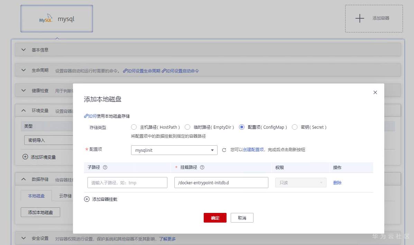Click the 取消 cancel button
This screenshot has height=245, width=414.
click(242, 218)
